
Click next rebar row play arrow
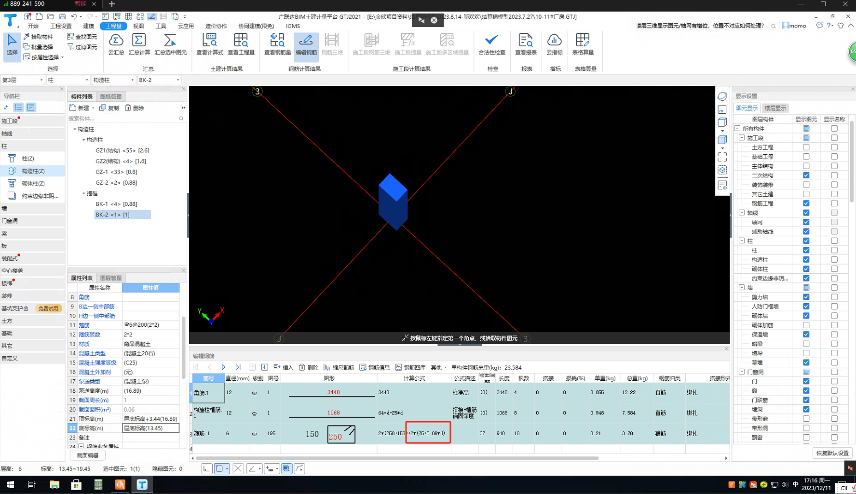coord(223,367)
